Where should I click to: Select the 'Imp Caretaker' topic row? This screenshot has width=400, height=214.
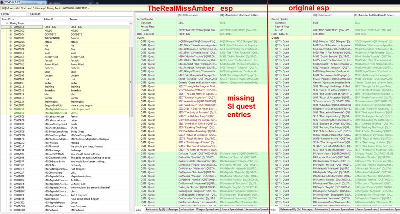[65, 206]
